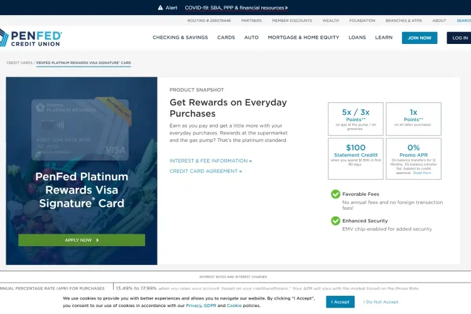471x314 pixels.
Task: Click the 1x Points box
Action: coord(413,119)
